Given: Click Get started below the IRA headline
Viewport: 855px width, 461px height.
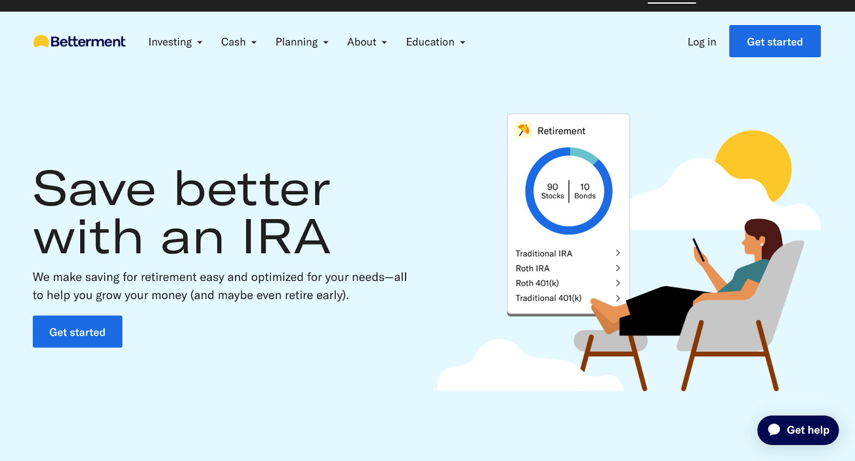Looking at the screenshot, I should click(x=77, y=332).
